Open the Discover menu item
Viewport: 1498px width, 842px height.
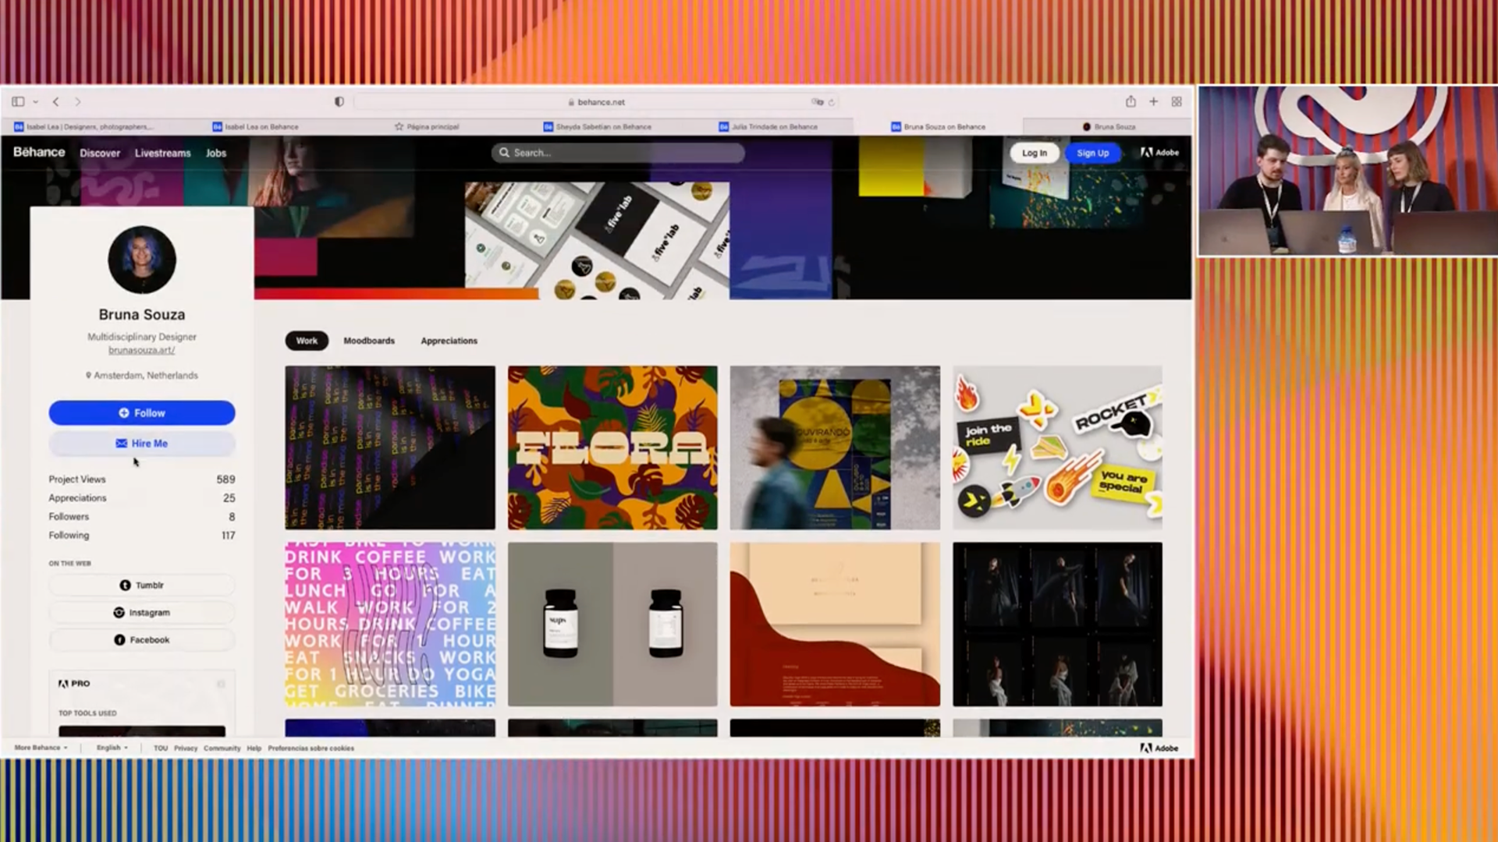coord(100,153)
